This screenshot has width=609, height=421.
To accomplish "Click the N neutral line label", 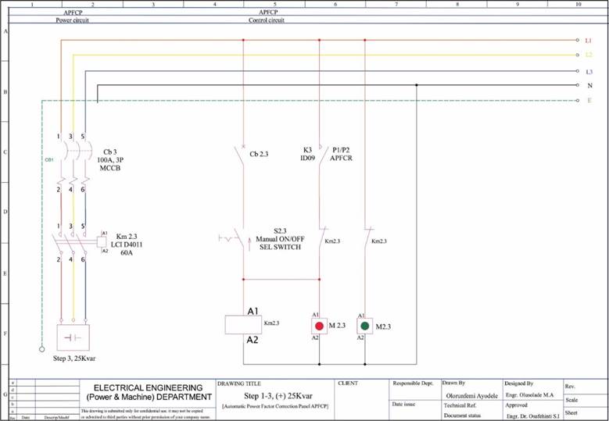I will (589, 84).
